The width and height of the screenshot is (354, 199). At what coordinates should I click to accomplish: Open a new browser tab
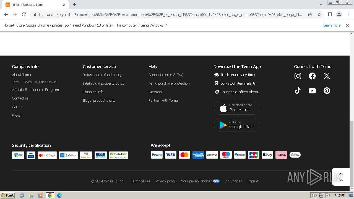(x=75, y=5)
